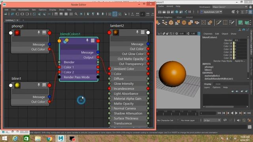Change view mode of phong1 node

coord(44,32)
